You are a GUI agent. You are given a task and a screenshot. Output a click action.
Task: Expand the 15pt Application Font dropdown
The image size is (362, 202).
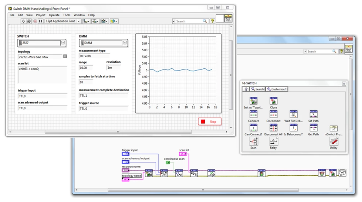point(79,21)
